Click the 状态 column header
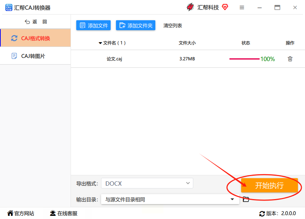305x219 pixels. pos(246,43)
